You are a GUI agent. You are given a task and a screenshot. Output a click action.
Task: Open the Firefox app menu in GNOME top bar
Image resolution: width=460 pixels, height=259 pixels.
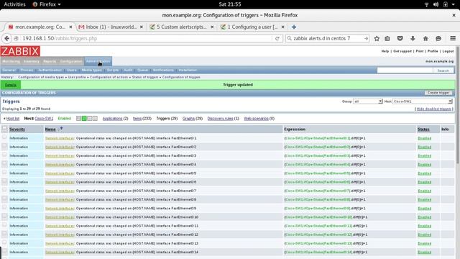pyautogui.click(x=47, y=4)
